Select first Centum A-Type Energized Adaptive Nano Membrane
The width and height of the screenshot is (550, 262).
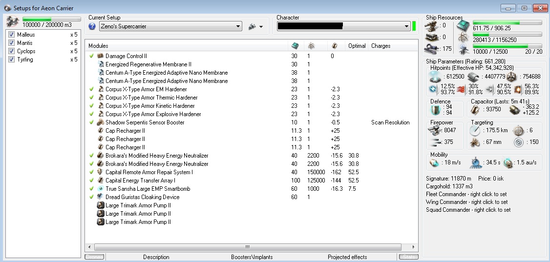pos(251,73)
